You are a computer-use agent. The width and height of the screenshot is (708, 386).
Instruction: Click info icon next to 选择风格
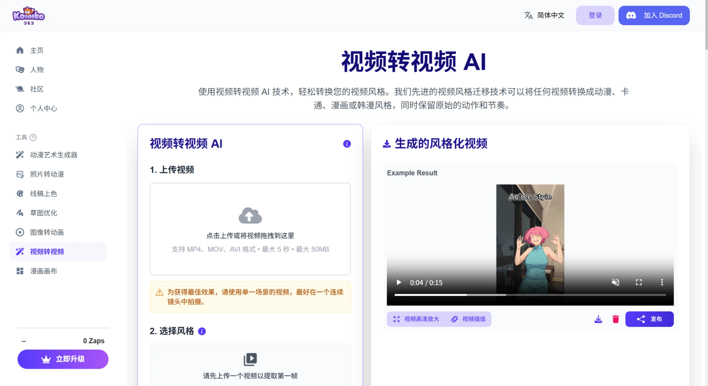[202, 331]
